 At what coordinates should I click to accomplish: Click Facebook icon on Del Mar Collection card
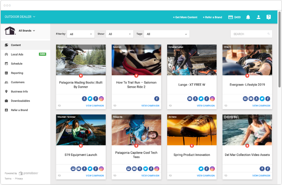tap(268, 169)
